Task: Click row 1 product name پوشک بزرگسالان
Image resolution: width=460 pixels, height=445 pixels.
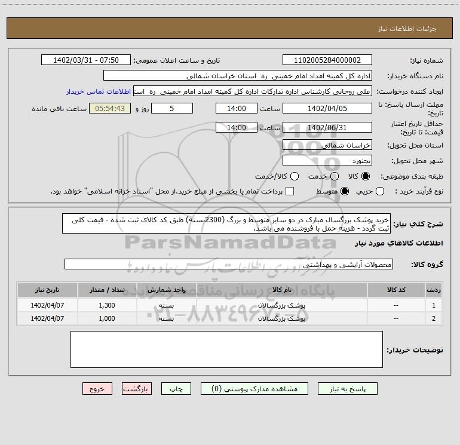Action: tap(281, 305)
